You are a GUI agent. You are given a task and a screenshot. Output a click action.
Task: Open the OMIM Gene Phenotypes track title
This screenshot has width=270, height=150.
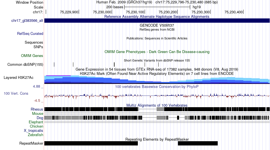pyautogui.click(x=157, y=52)
